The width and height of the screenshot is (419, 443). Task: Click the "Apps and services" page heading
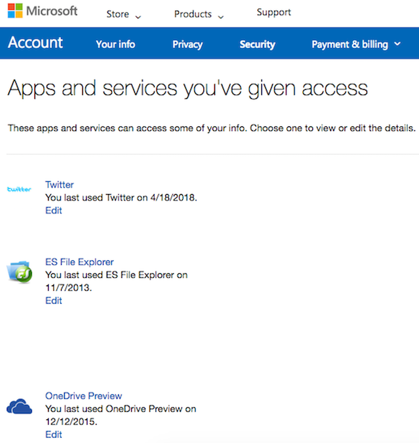(188, 88)
